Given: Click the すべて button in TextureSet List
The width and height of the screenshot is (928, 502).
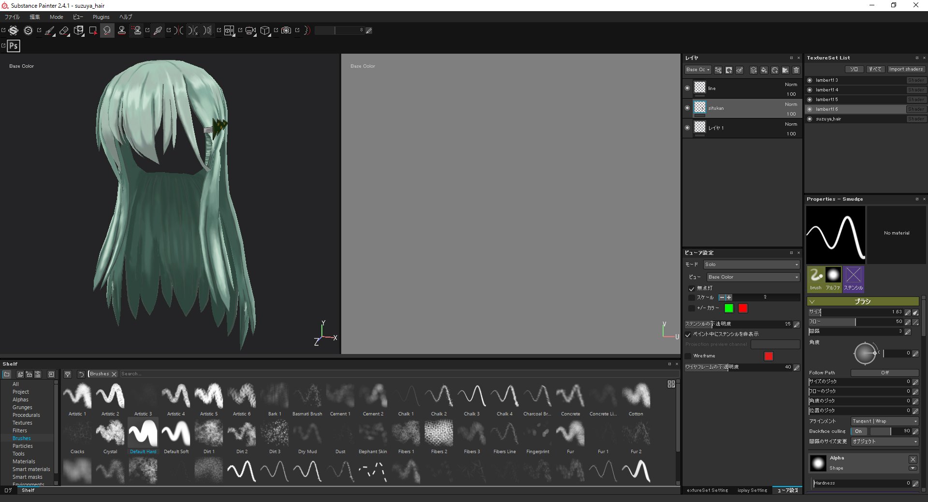Looking at the screenshot, I should (875, 69).
